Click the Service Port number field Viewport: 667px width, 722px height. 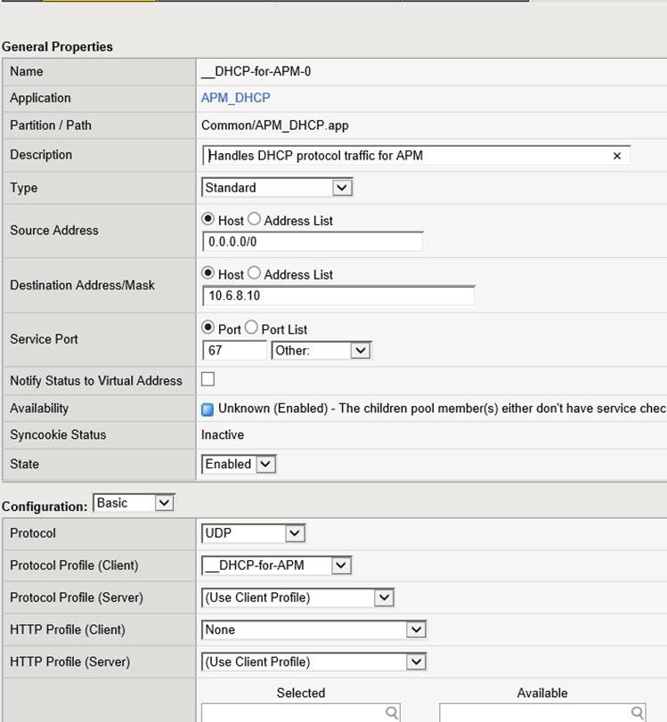234,351
